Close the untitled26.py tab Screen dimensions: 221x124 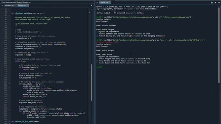(x=15, y=6)
